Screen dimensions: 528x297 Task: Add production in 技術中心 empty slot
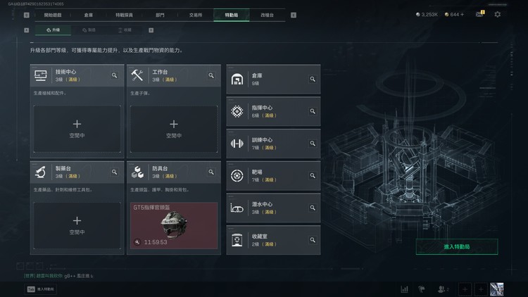[77, 129]
